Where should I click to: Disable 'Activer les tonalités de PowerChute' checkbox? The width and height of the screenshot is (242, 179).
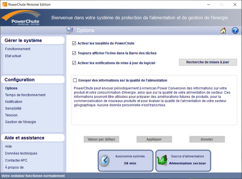(74, 43)
